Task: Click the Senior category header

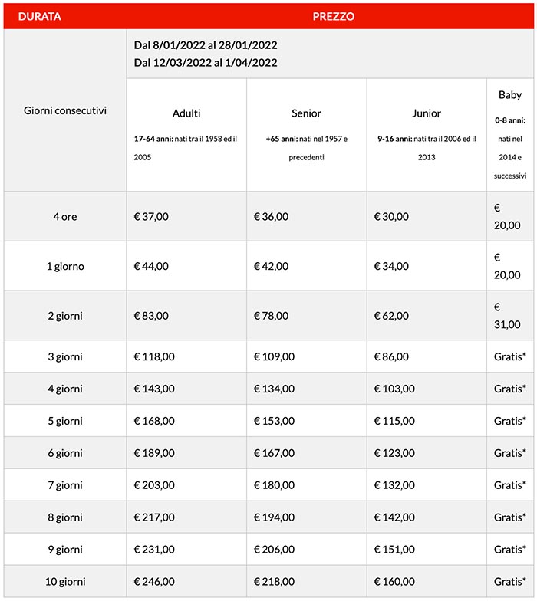Action: click(306, 113)
